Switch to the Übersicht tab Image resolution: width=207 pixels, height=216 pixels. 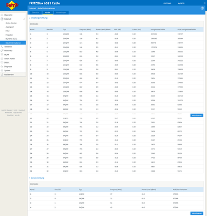point(36,12)
